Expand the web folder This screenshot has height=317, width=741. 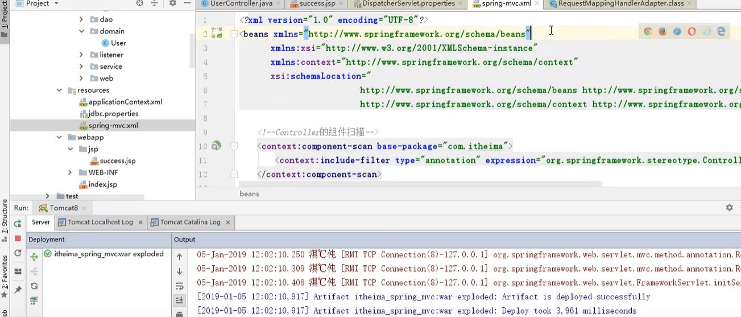pyautogui.click(x=81, y=79)
